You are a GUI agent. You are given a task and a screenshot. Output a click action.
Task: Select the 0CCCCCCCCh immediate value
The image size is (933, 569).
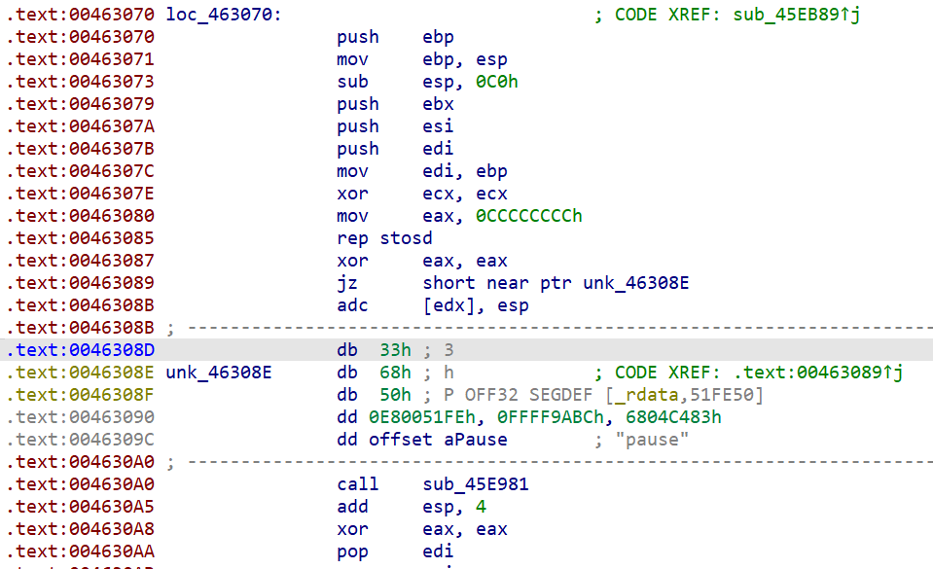528,216
